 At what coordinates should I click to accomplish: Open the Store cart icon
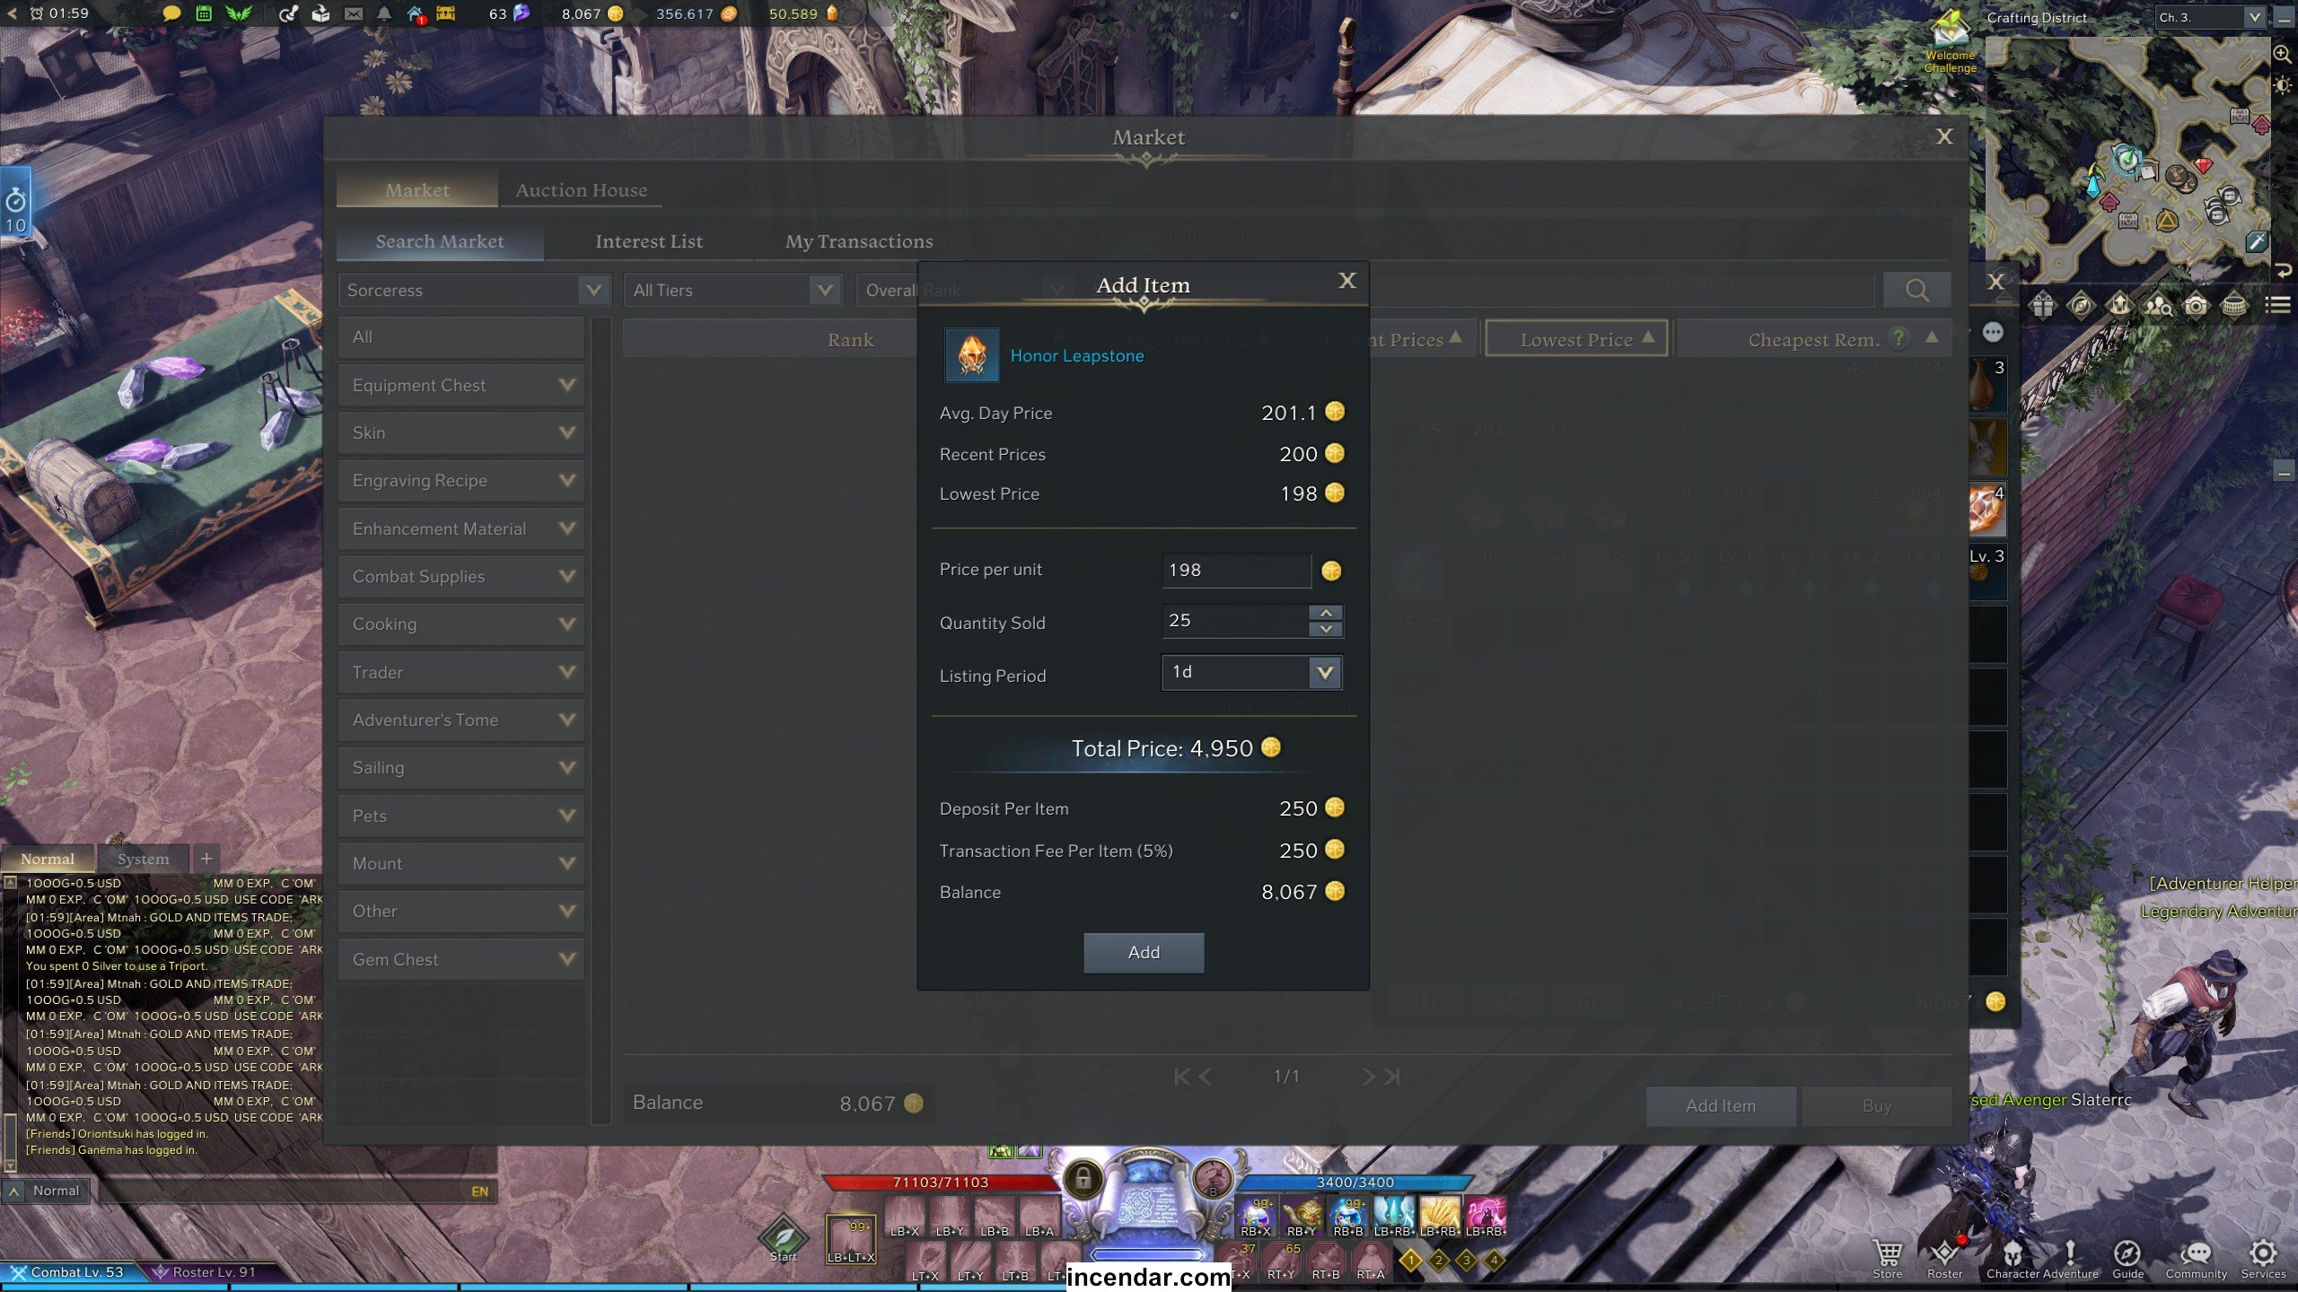point(1887,1257)
